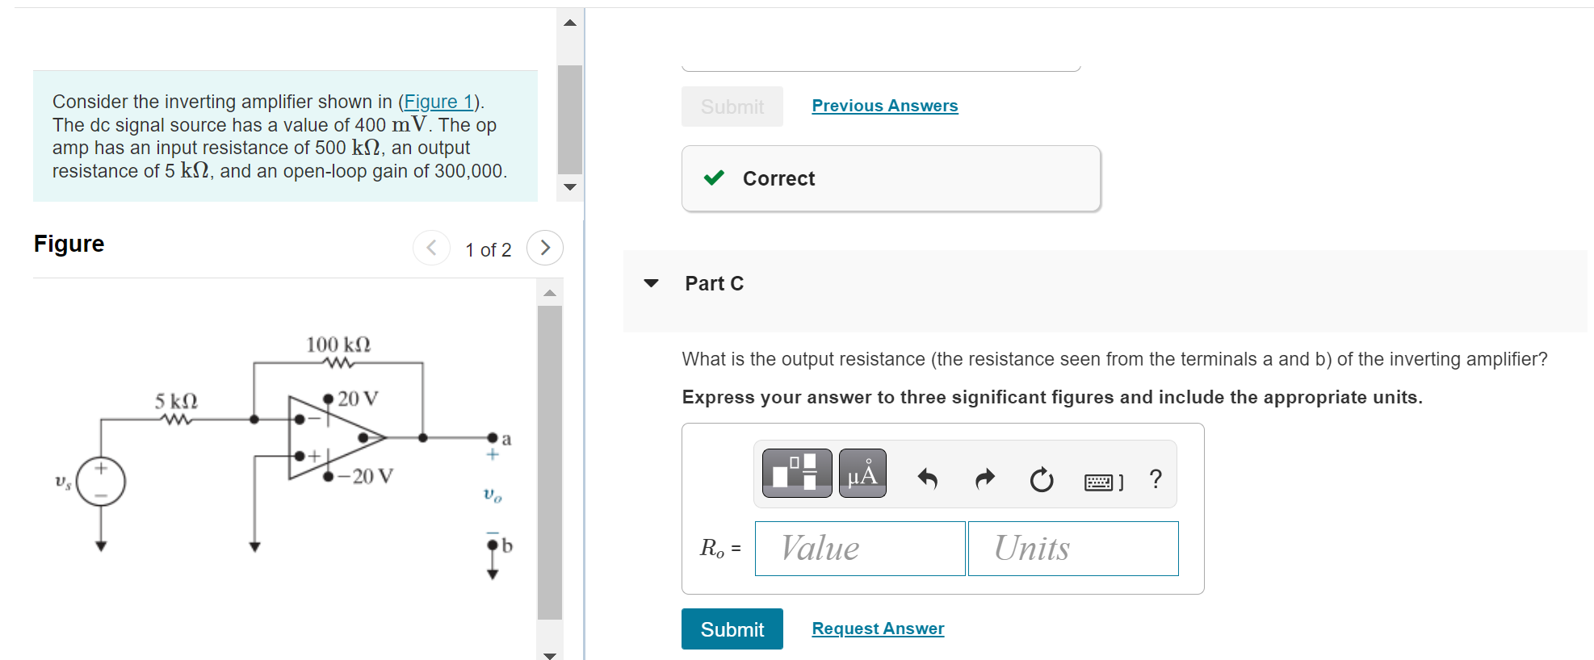The width and height of the screenshot is (1594, 660).
Task: Open the templates fraction tool icon
Action: pyautogui.click(x=796, y=474)
